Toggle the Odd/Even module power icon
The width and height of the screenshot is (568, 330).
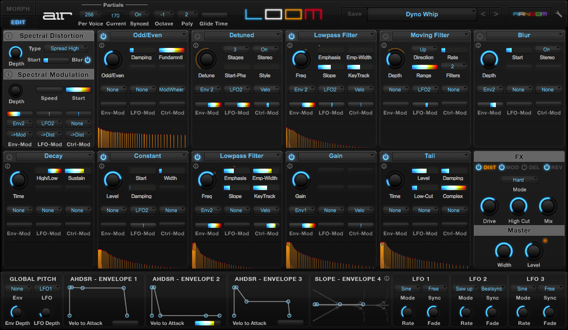tap(103, 36)
